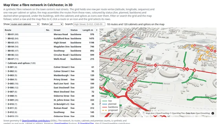Expand the D-012 route row
Viewport: 220px width, 124px height.
point(6,112)
